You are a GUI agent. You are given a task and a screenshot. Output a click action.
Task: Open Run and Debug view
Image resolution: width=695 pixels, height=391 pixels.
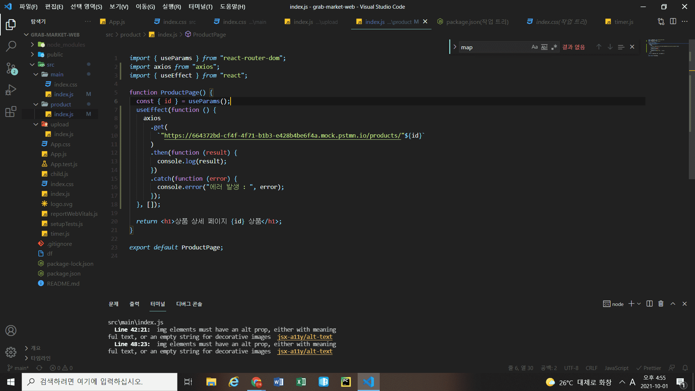click(x=11, y=89)
